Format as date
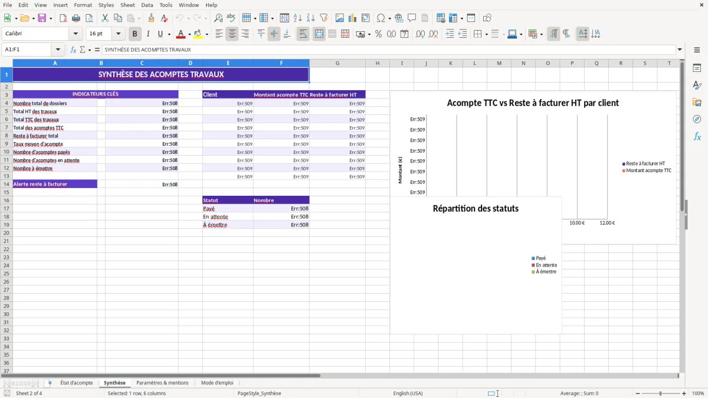Screen dimensions: 708x398 [x=404, y=34]
